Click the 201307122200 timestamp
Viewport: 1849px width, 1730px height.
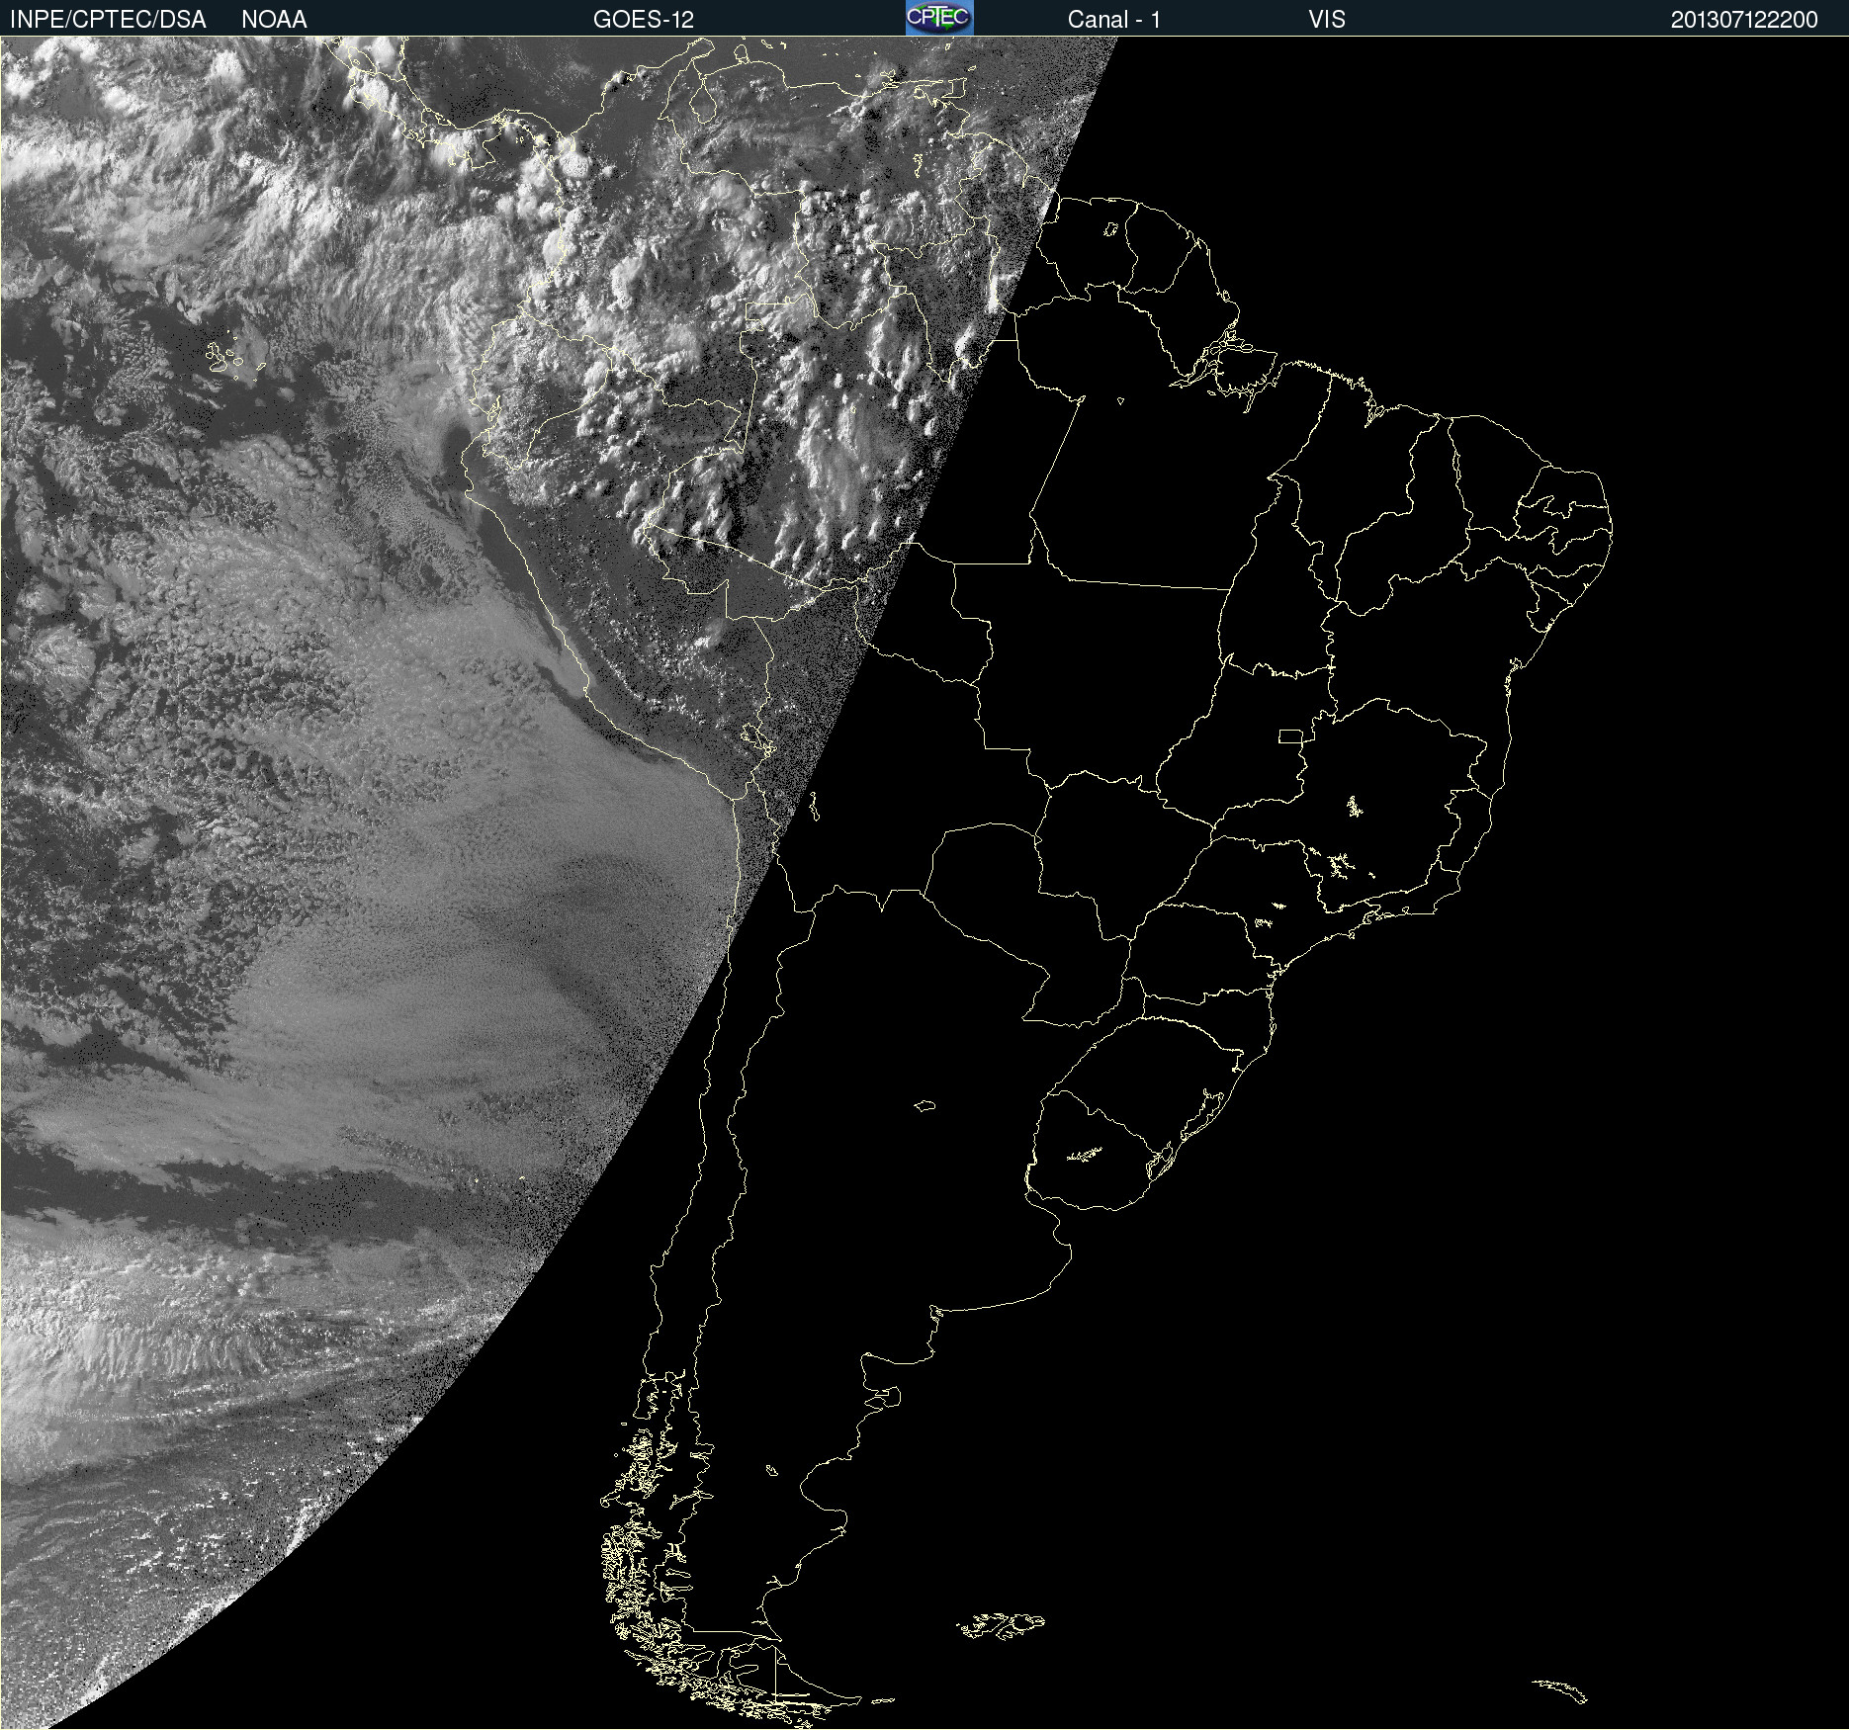tap(1744, 20)
